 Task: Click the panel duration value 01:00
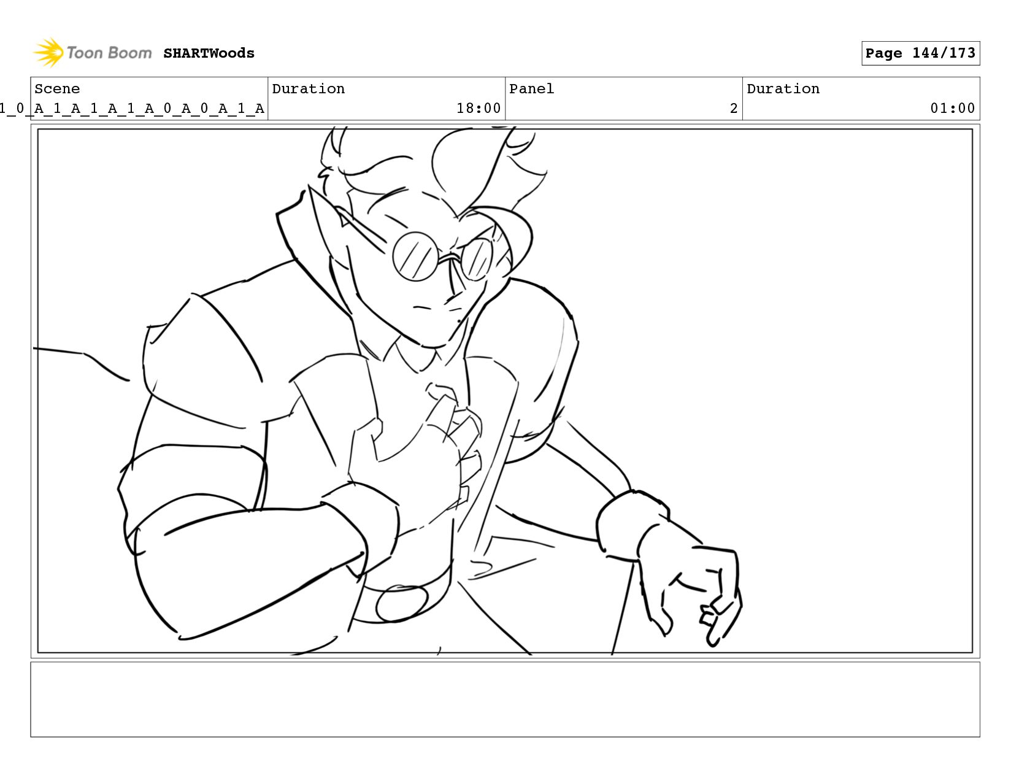tap(952, 109)
